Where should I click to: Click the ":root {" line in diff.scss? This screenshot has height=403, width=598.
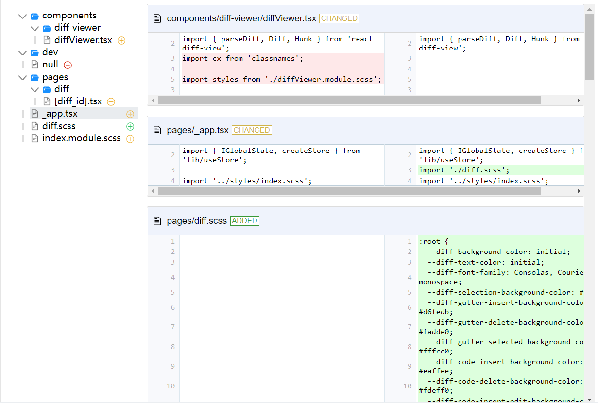click(434, 241)
